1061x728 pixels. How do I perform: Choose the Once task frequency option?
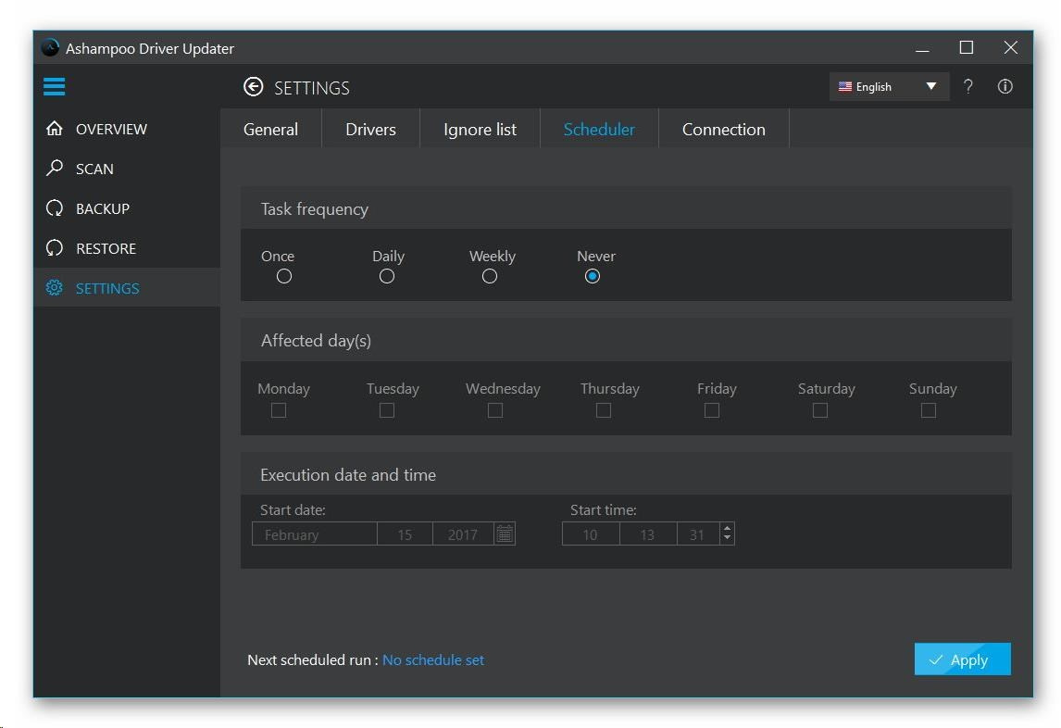284,276
